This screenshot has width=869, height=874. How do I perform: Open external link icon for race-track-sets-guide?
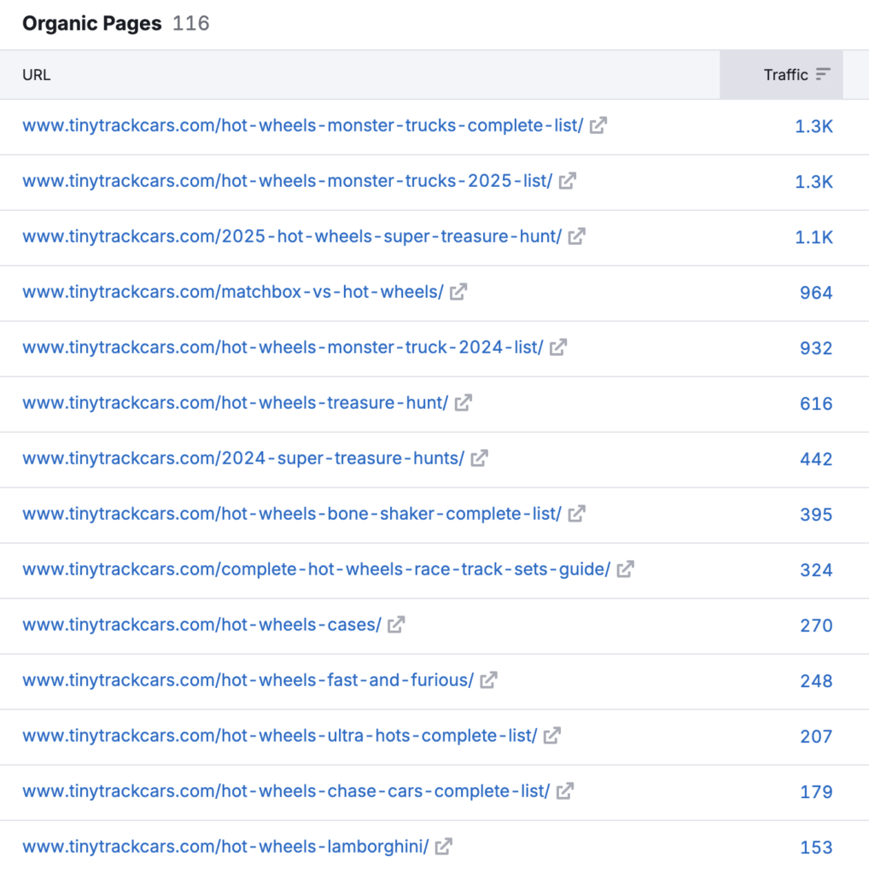coord(626,569)
